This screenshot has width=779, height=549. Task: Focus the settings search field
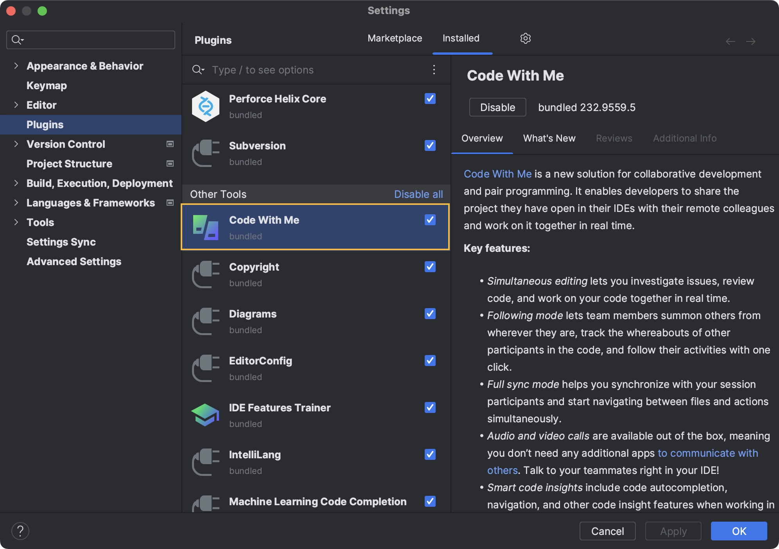91,40
